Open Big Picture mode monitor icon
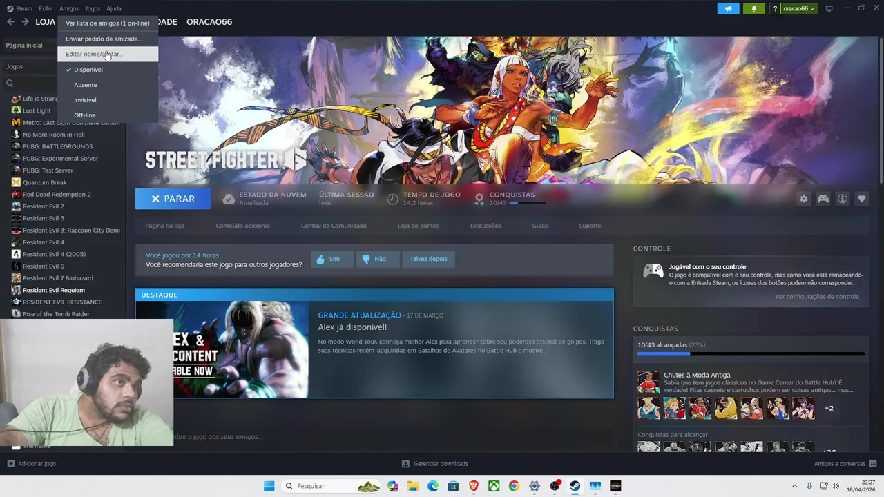This screenshot has width=884, height=497. 829,8
